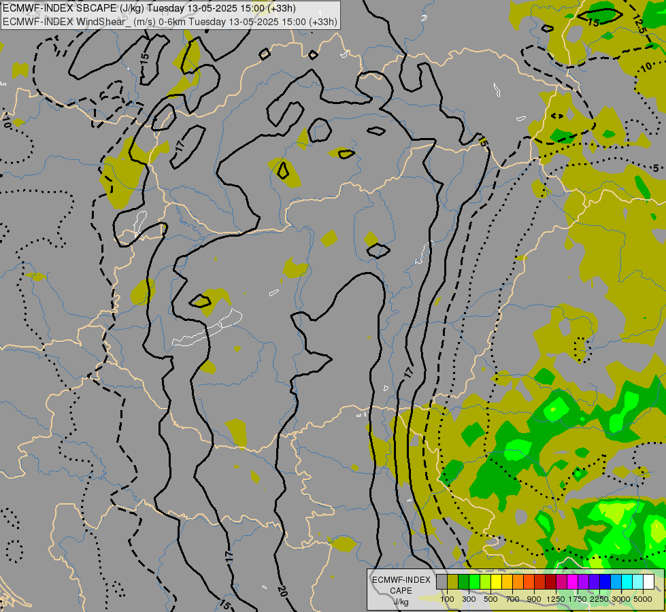Pick the pure blue legend swatch
Screen dimensions: 666x612
point(605,582)
